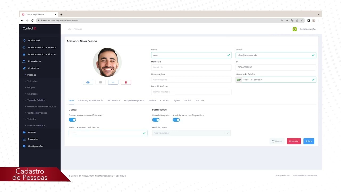Switch to the Grupos e Empresas tab
This screenshot has height=192, width=341.
tap(134, 101)
